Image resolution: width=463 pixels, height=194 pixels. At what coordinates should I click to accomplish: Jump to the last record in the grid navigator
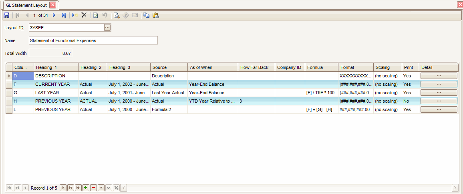coord(78,188)
